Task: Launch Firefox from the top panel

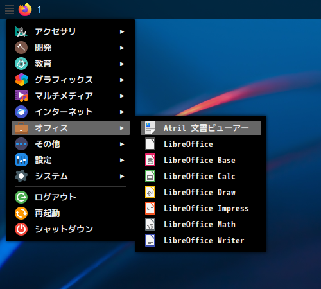Action: click(x=25, y=10)
